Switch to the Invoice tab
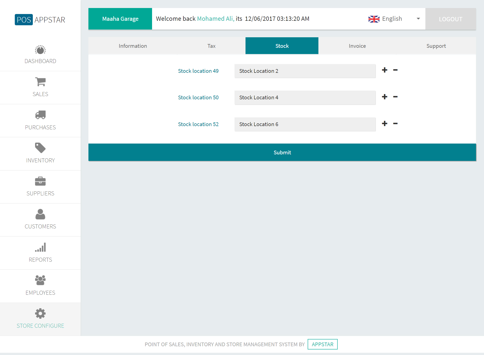Screen dimensions: 484x355 pyautogui.click(x=357, y=46)
